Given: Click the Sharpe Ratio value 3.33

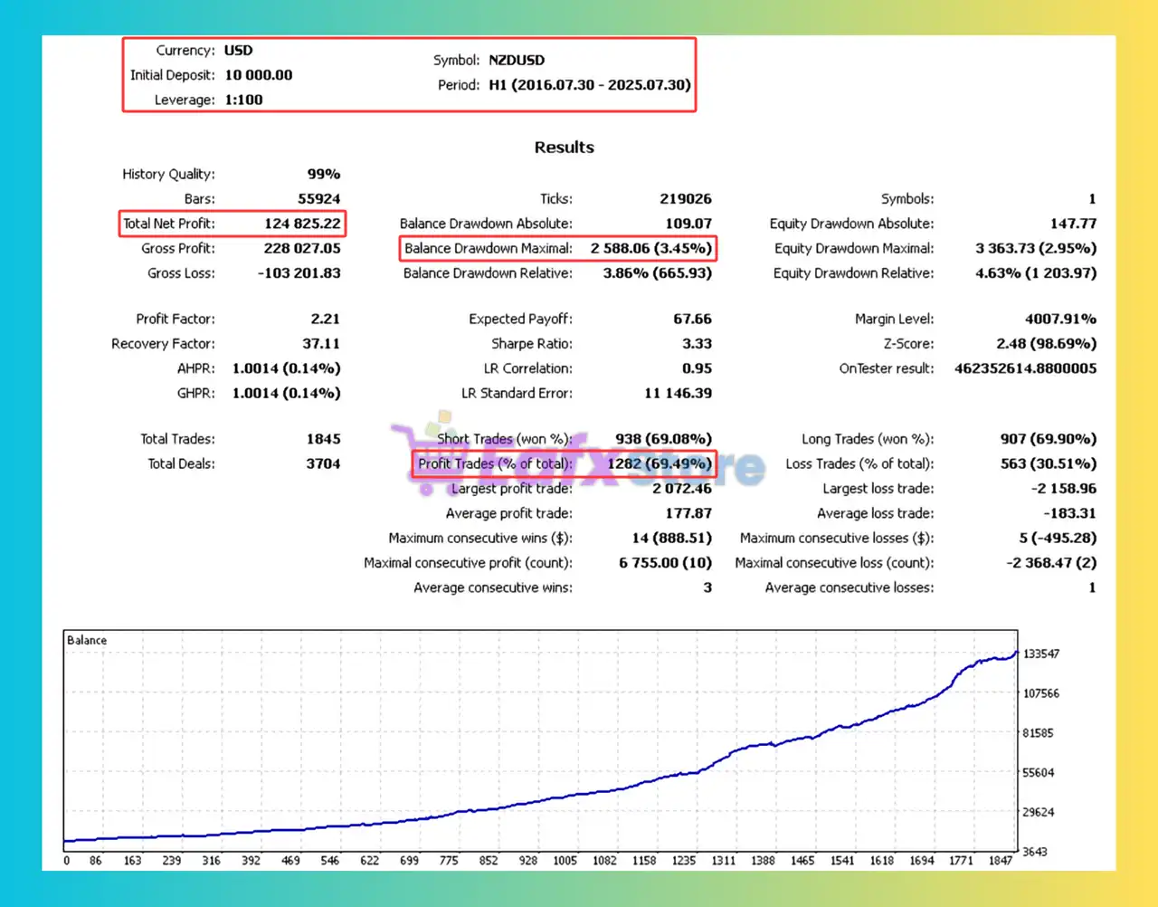Looking at the screenshot, I should click(x=697, y=344).
